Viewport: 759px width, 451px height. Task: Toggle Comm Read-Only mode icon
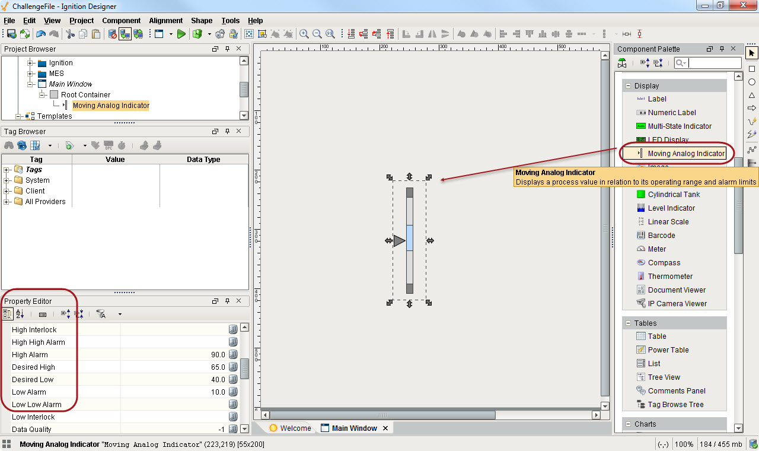(x=125, y=34)
